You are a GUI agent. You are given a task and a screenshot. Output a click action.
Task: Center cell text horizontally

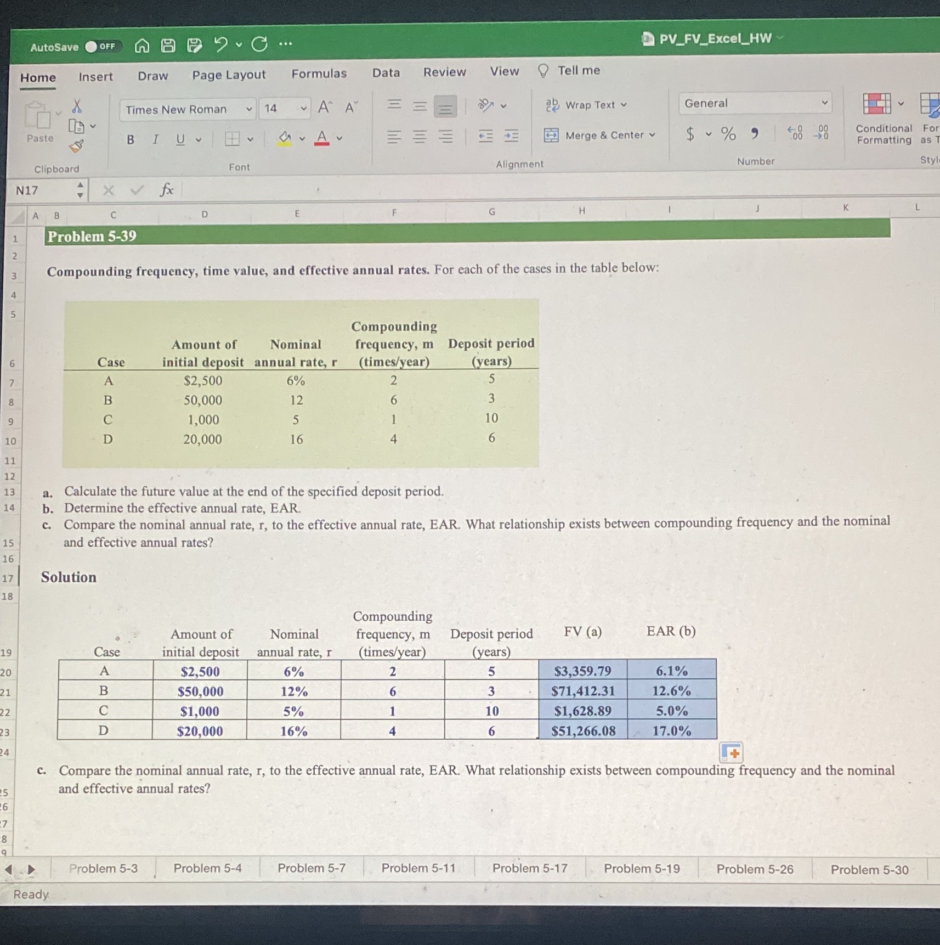420,136
